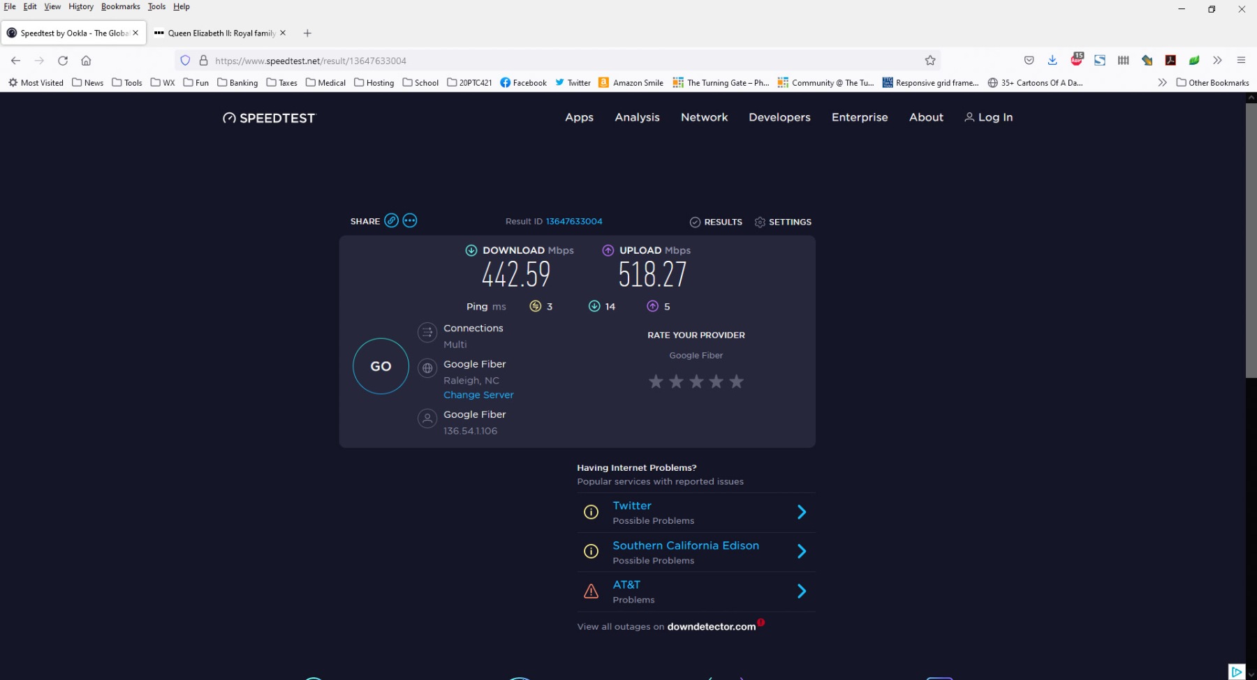Open the Adobe Acrobat extension icon
Viewport: 1257px width, 680px height.
[1171, 61]
